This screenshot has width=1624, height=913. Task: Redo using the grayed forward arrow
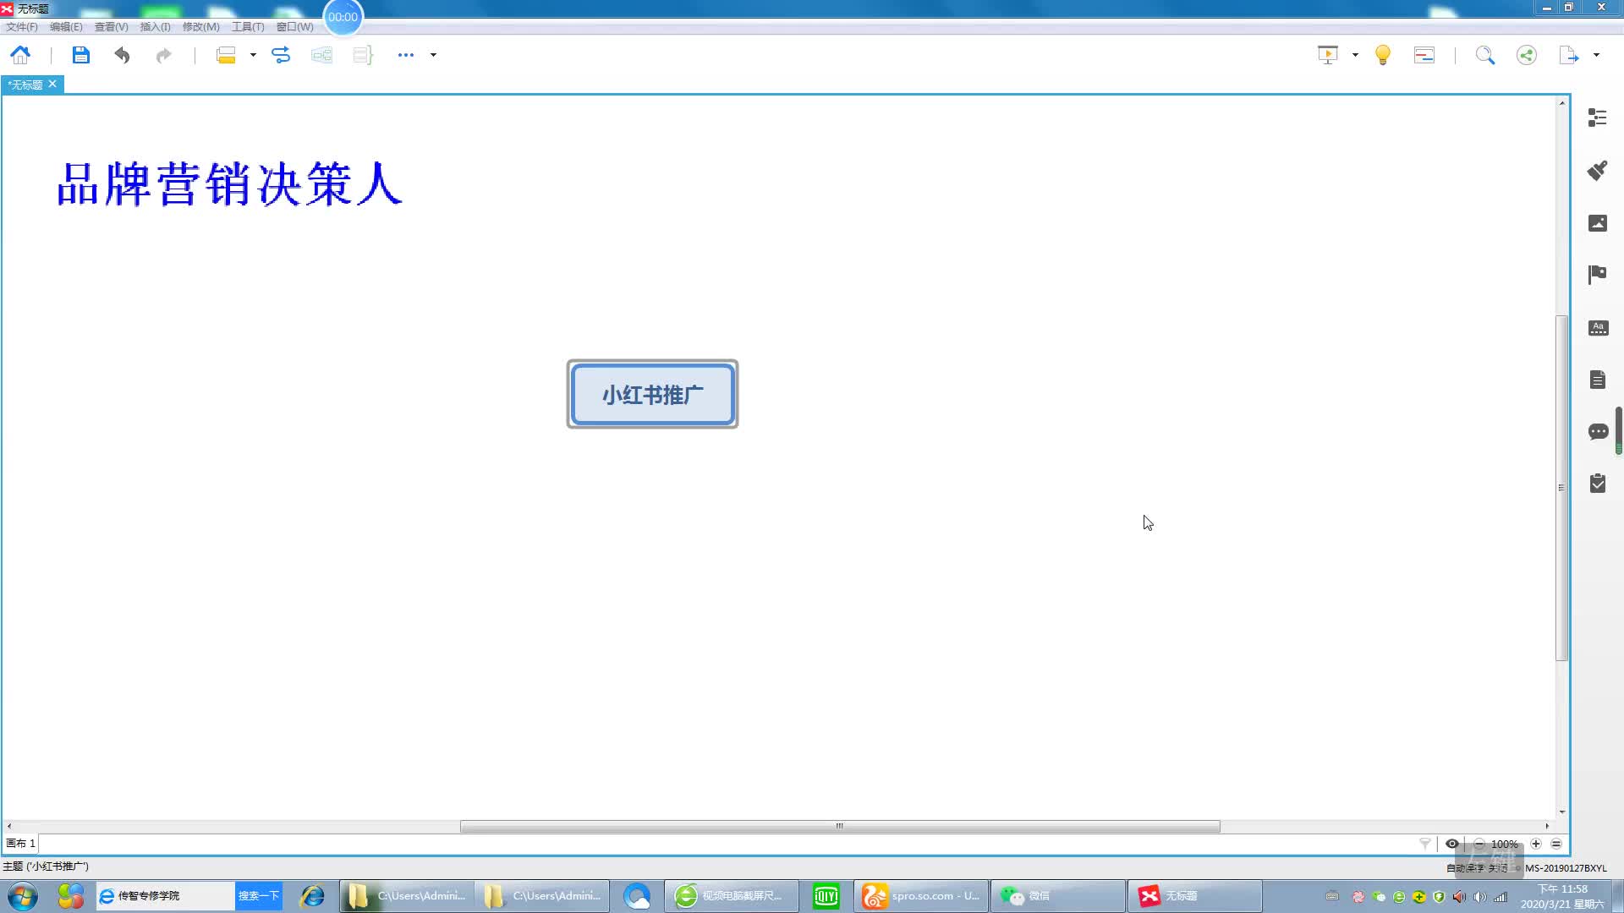tap(163, 55)
